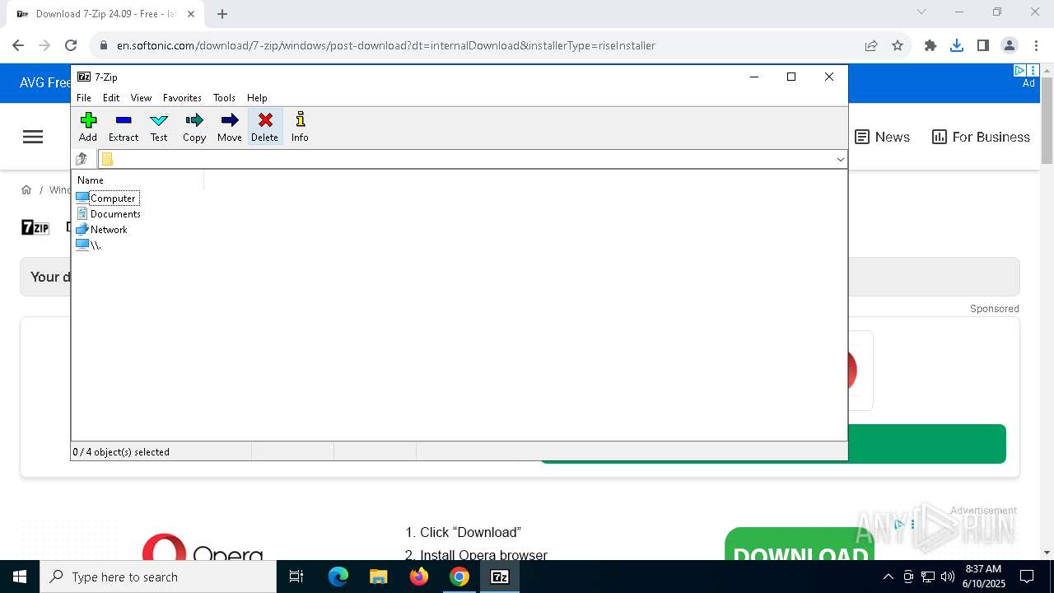The image size is (1054, 593).
Task: Open the Favorites menu
Action: point(182,97)
